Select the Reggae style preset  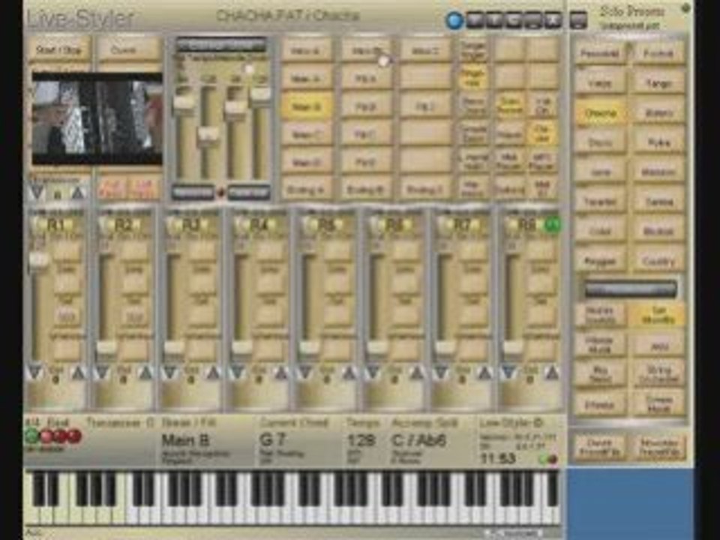600,261
